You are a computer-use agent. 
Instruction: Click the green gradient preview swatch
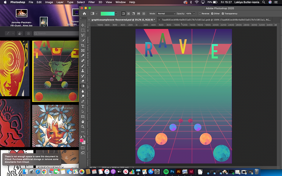108,13
